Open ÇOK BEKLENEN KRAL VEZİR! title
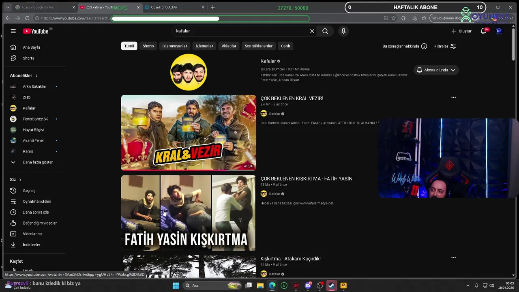The width and height of the screenshot is (519, 292). point(292,99)
